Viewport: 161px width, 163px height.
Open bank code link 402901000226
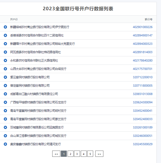tap(143, 27)
